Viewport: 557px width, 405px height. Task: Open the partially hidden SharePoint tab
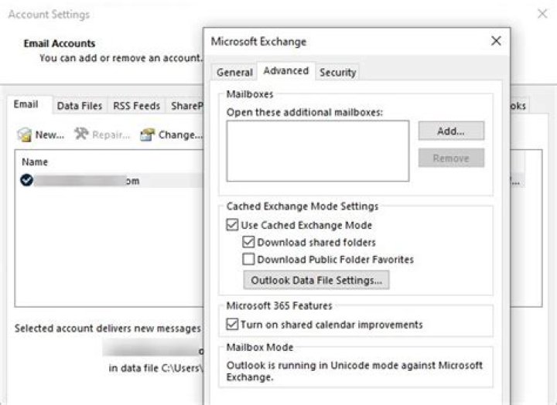tap(186, 106)
